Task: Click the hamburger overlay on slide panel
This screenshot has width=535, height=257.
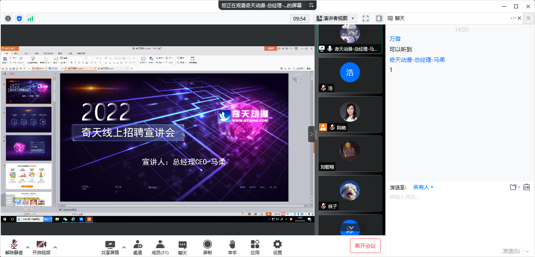Action: click(8, 200)
